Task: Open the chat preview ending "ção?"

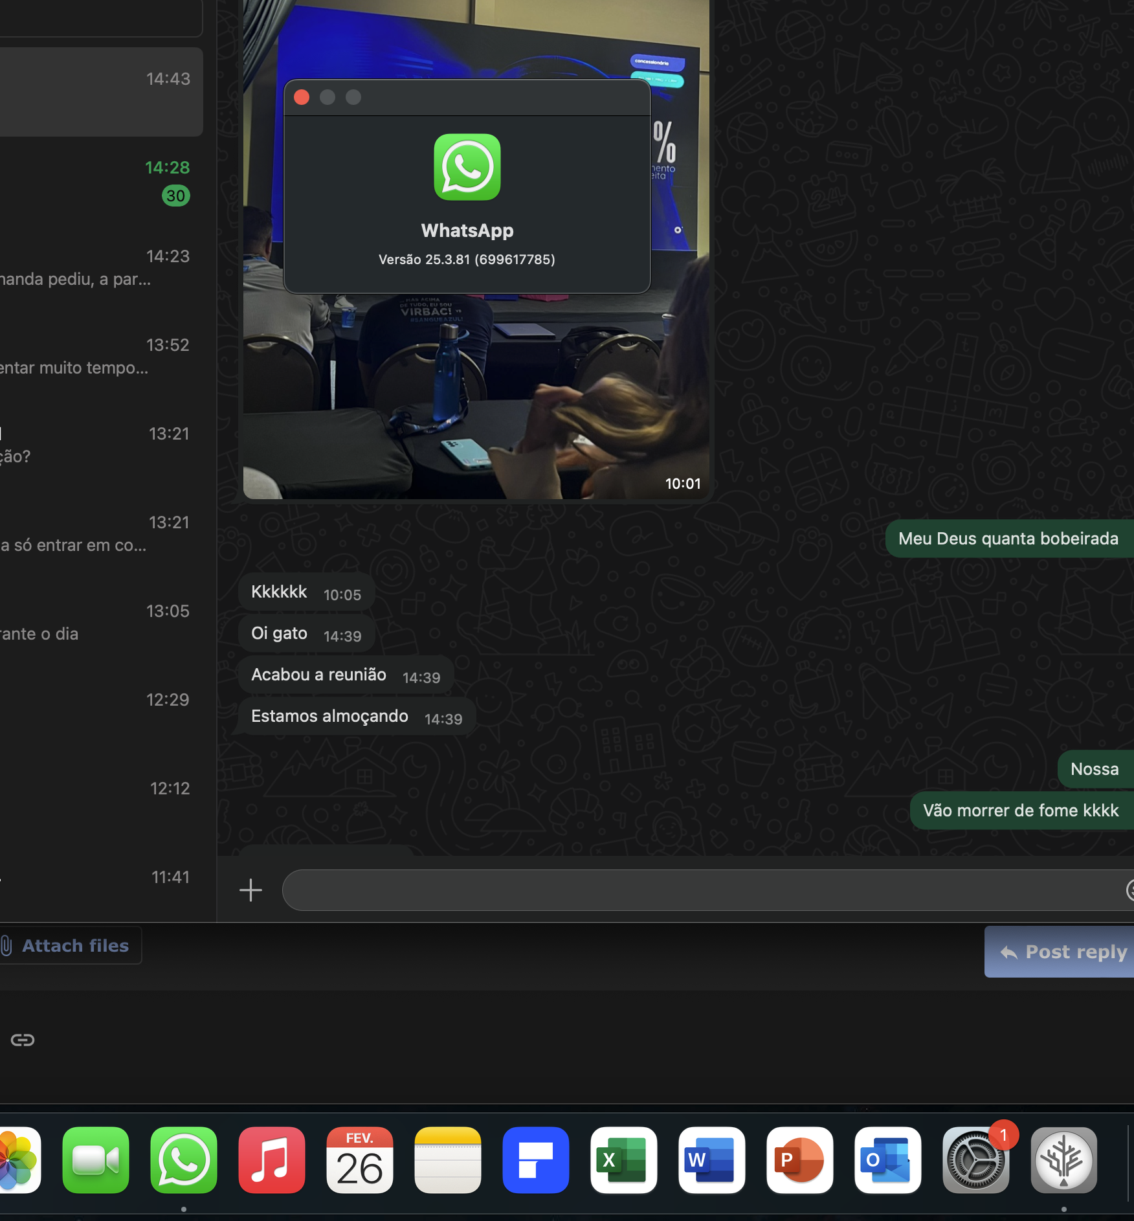Action: pos(102,447)
